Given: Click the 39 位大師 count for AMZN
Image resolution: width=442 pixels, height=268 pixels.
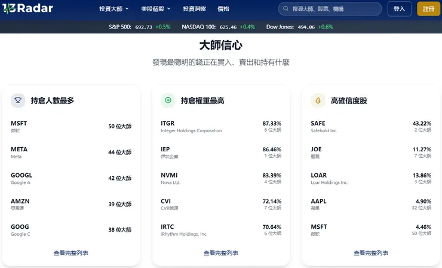Looking at the screenshot, I should [x=120, y=204].
